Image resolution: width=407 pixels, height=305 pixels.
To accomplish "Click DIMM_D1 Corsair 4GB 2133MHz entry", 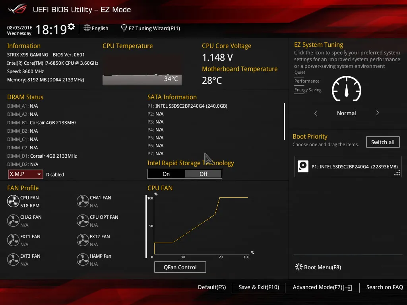I will tap(42, 156).
